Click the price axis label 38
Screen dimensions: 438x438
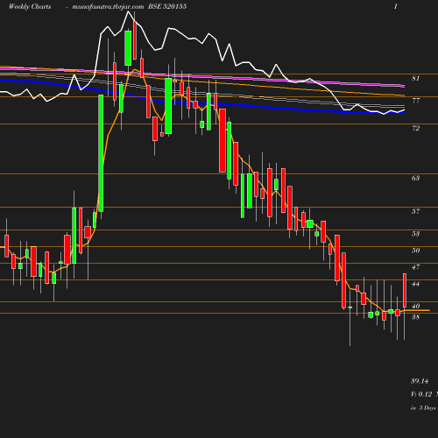416,317
